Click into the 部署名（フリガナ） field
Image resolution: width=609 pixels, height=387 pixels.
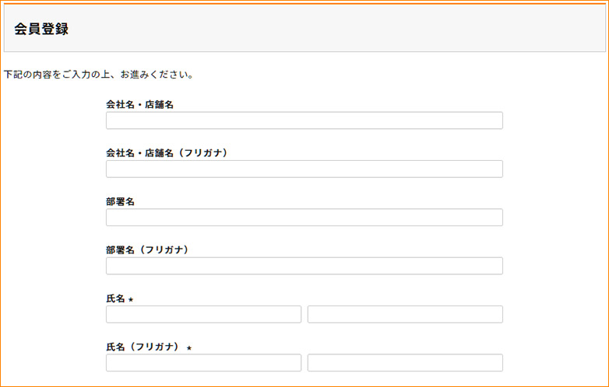[x=304, y=266]
